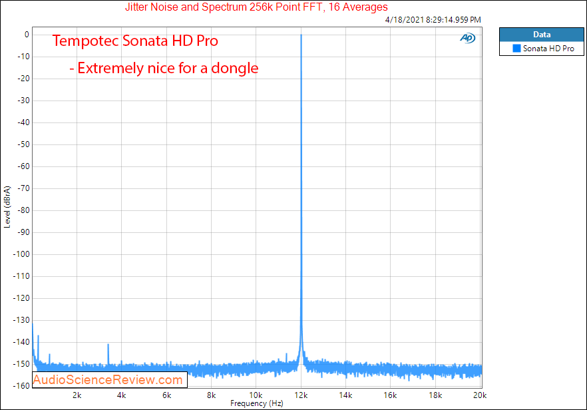Screen dimensions: 587x410
Task: Select the Sonata HD Pro legend label
Action: click(548, 49)
